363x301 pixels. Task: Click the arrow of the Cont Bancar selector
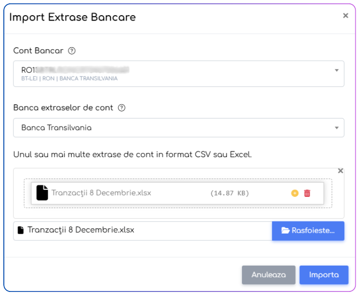tap(337, 70)
